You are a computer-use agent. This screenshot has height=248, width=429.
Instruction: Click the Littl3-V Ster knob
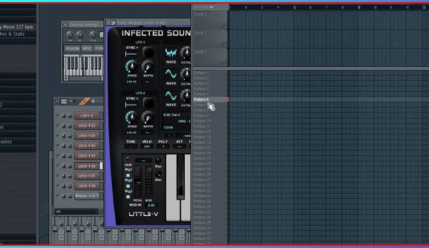(x=158, y=174)
